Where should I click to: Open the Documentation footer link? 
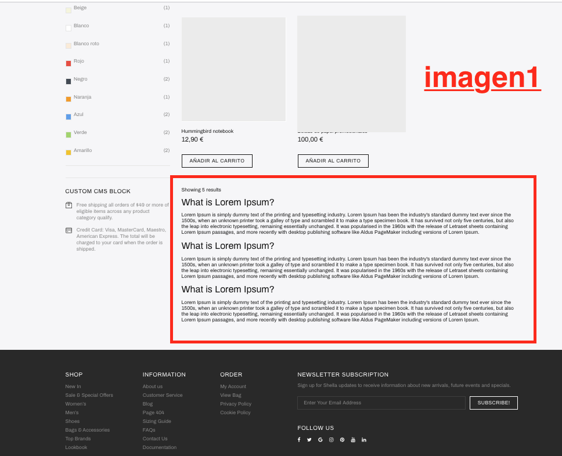(x=160, y=447)
